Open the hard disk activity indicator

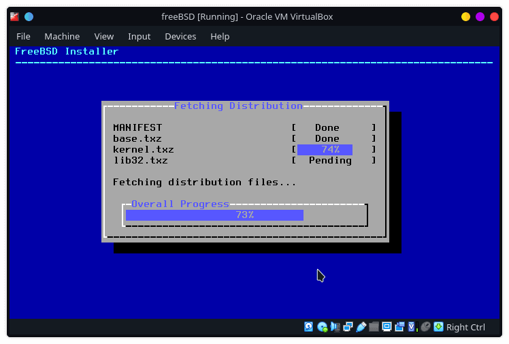pyautogui.click(x=308, y=326)
